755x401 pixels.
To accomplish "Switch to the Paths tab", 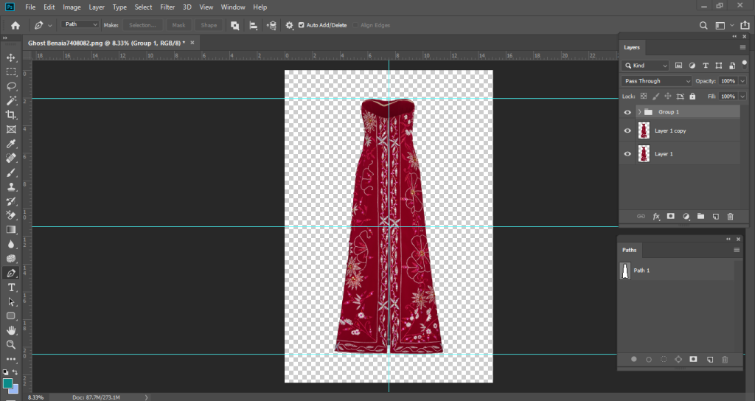I will [630, 250].
